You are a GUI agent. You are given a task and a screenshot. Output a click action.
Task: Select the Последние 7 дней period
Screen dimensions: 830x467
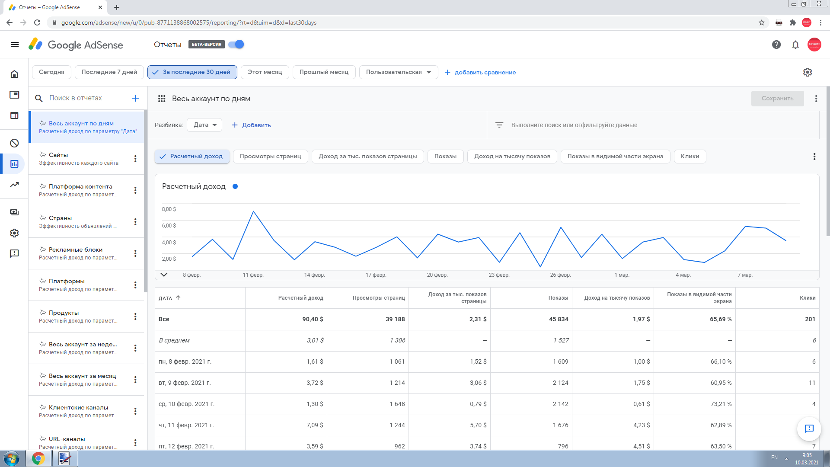(x=109, y=72)
